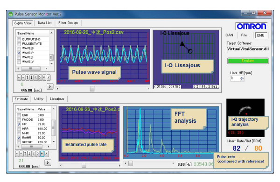This screenshot has width=280, height=182.
Task: Select the File source tab
Action: [244, 35]
